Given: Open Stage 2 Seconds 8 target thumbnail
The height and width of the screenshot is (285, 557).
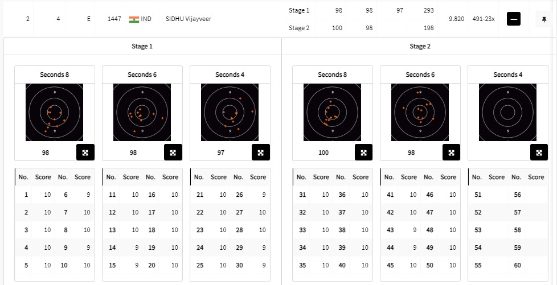Looking at the screenshot, I should pos(332,112).
